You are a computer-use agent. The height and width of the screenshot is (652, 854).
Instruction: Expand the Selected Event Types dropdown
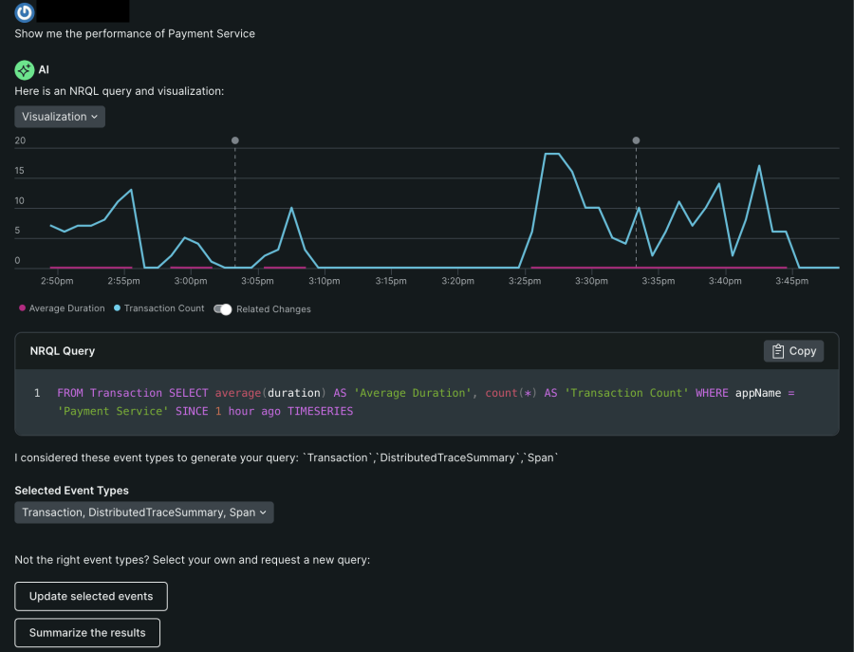pyautogui.click(x=144, y=512)
